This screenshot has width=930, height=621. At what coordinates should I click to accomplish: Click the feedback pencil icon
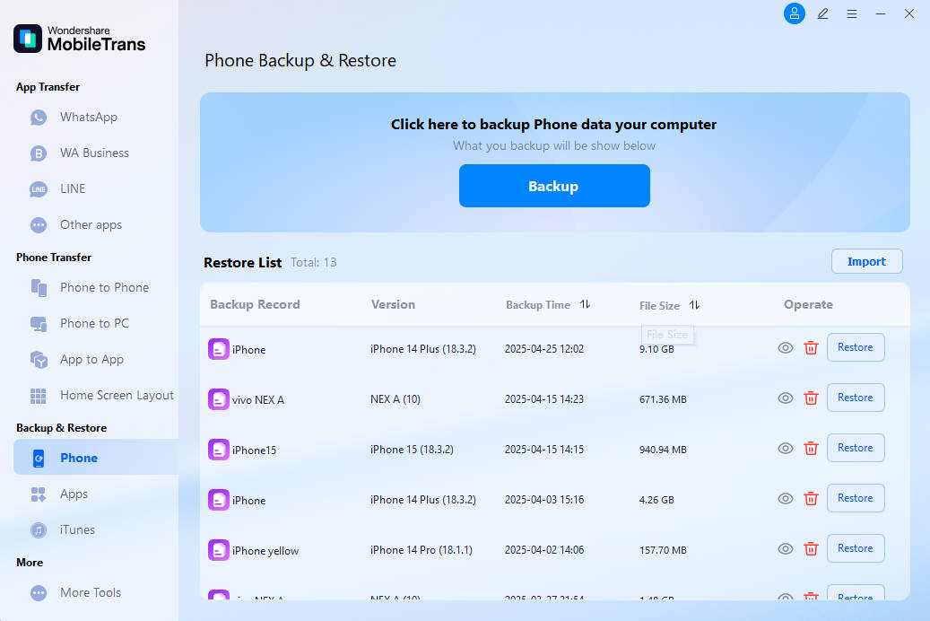coord(822,13)
